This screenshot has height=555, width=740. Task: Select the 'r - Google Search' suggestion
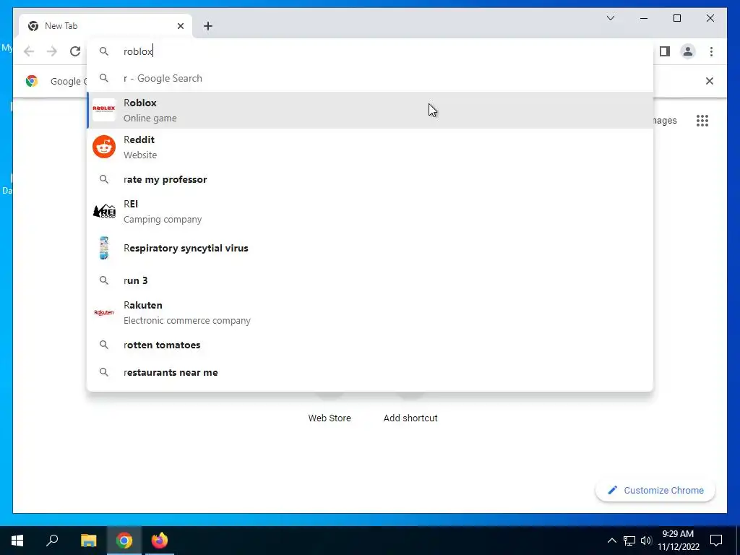tap(370, 78)
